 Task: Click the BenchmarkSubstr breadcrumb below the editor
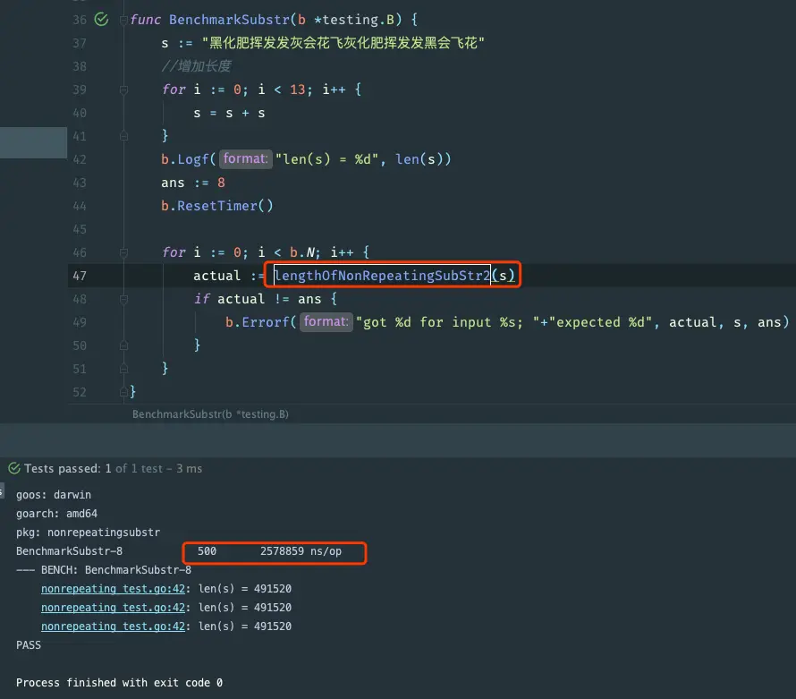tap(210, 414)
